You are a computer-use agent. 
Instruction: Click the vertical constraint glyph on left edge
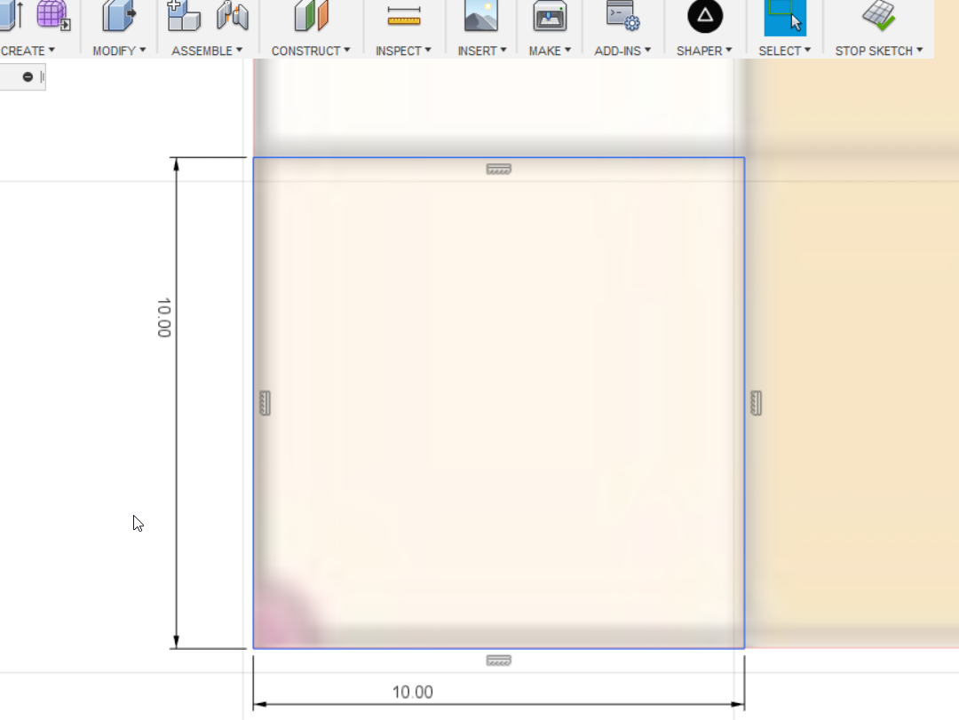(264, 402)
